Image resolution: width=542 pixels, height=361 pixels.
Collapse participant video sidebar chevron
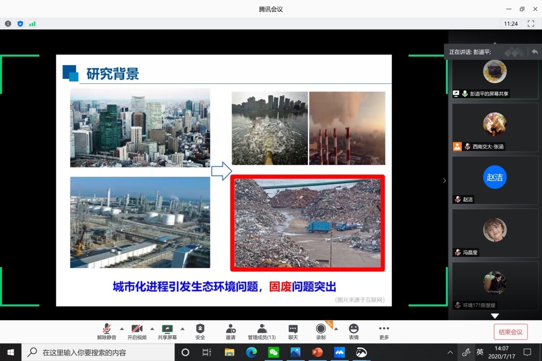[444, 180]
